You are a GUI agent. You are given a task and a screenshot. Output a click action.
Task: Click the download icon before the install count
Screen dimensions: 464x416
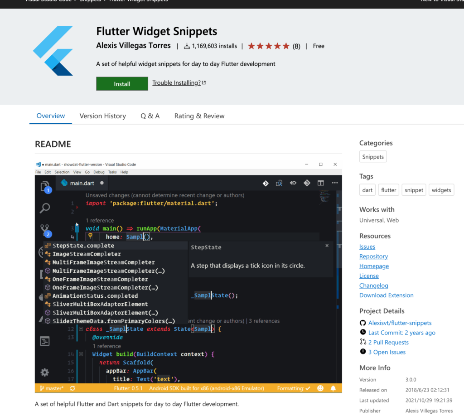187,46
